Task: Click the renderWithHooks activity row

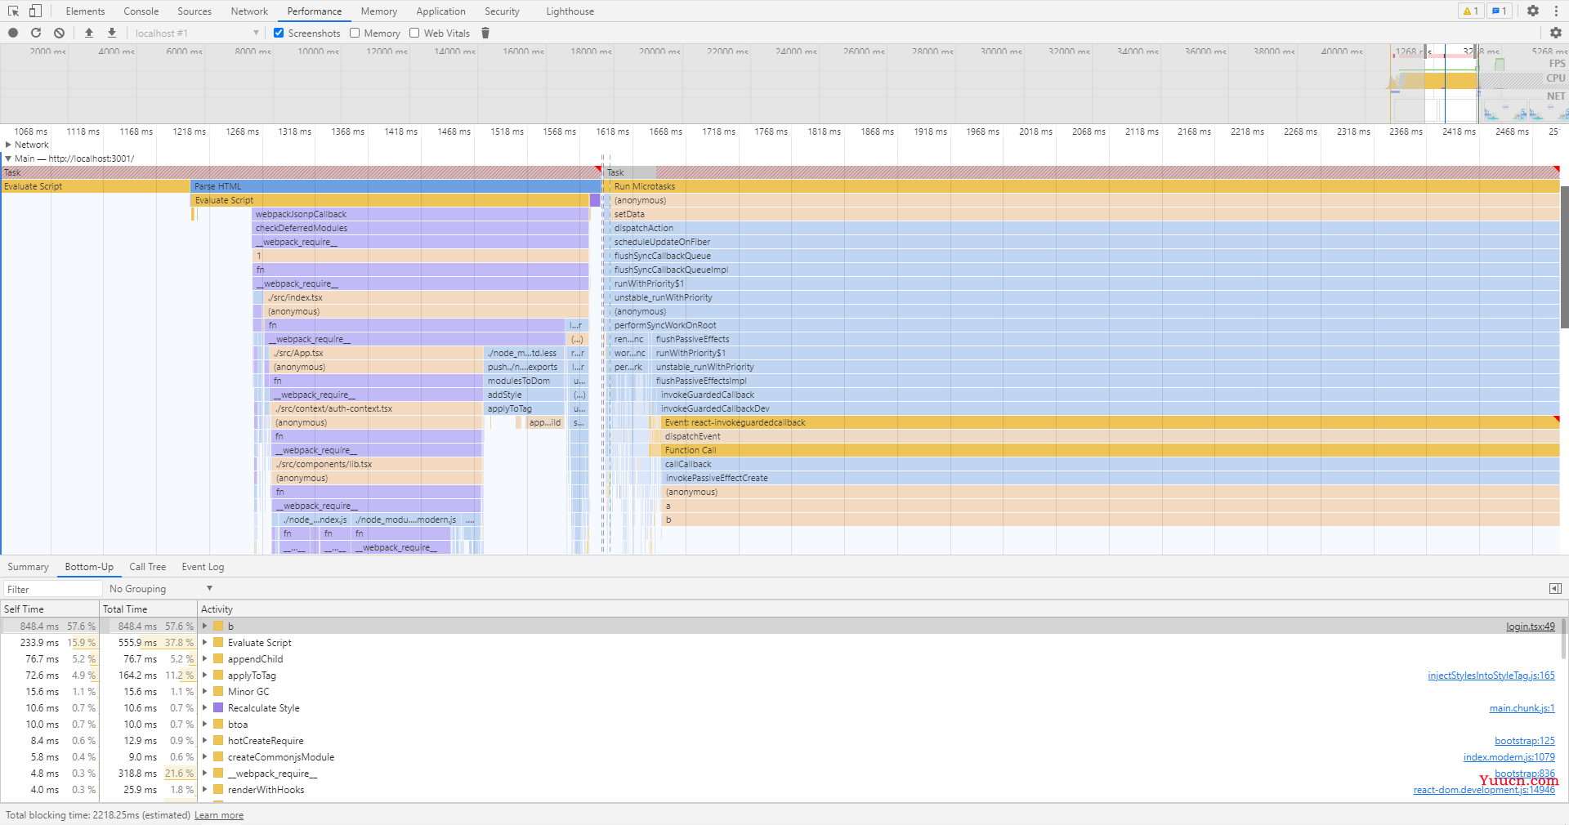Action: click(780, 790)
